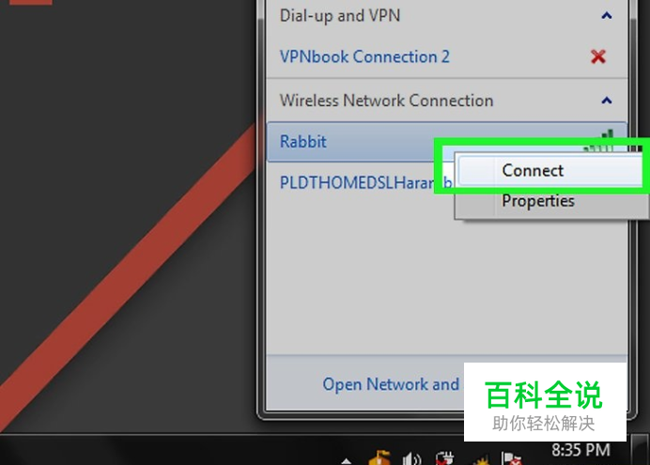The width and height of the screenshot is (650, 465).
Task: Open the volume speaker tray icon
Action: pos(411,458)
